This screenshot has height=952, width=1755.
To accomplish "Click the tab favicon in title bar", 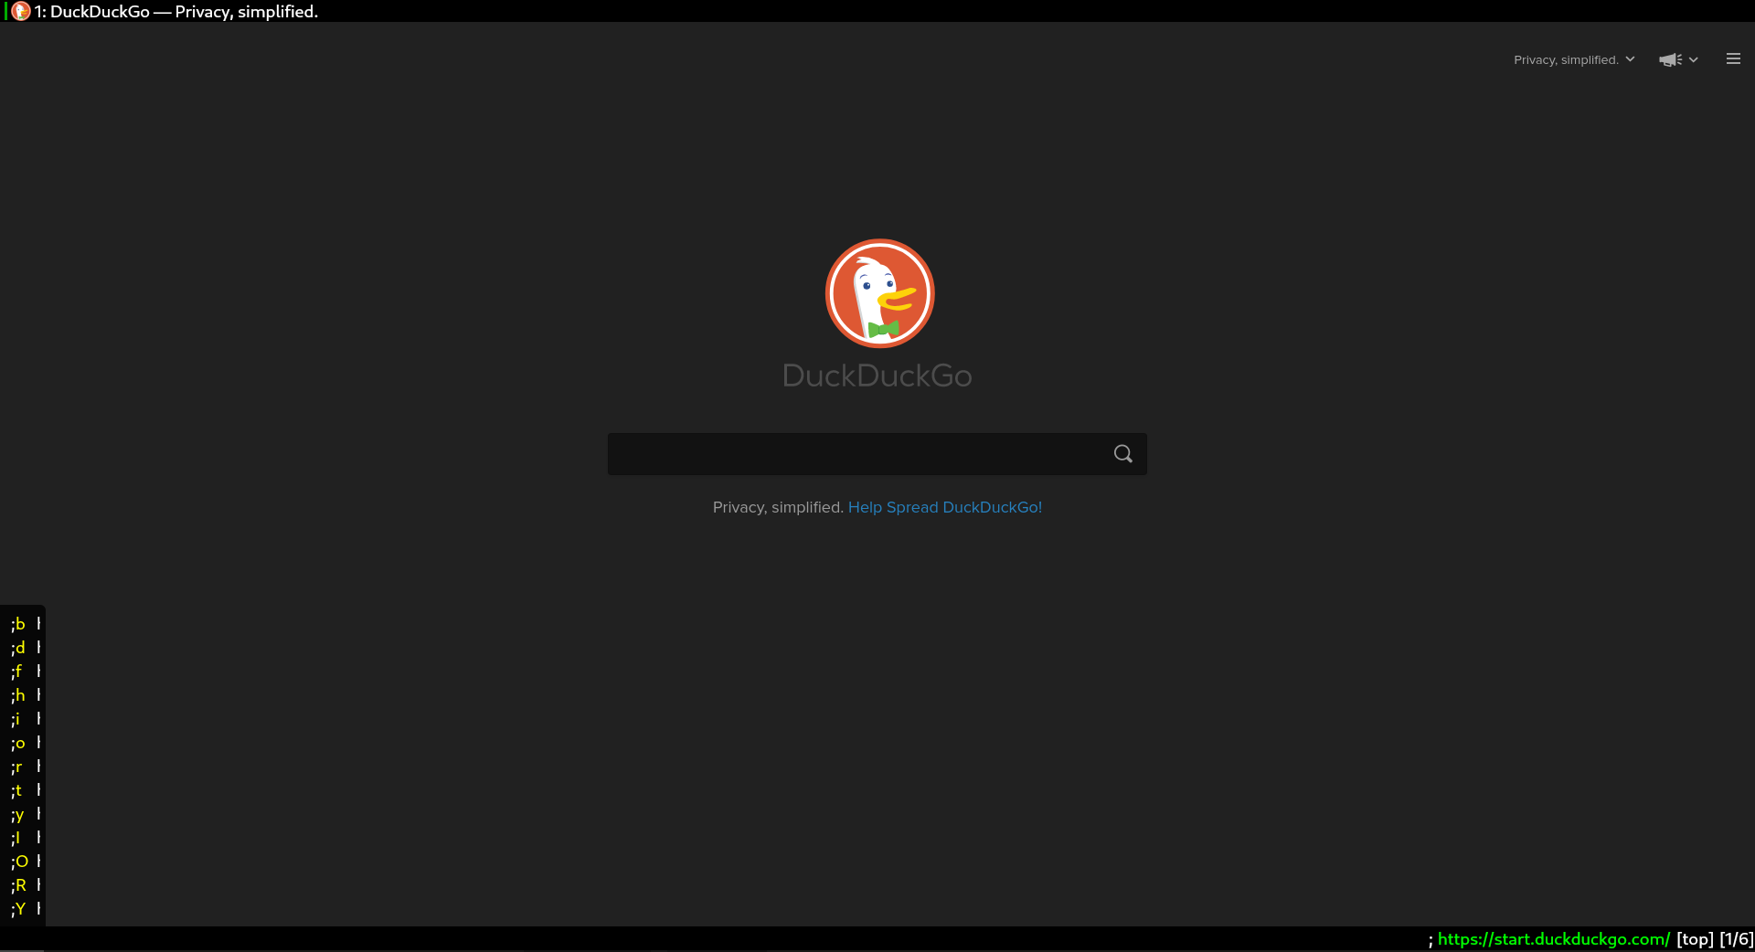I will [20, 11].
